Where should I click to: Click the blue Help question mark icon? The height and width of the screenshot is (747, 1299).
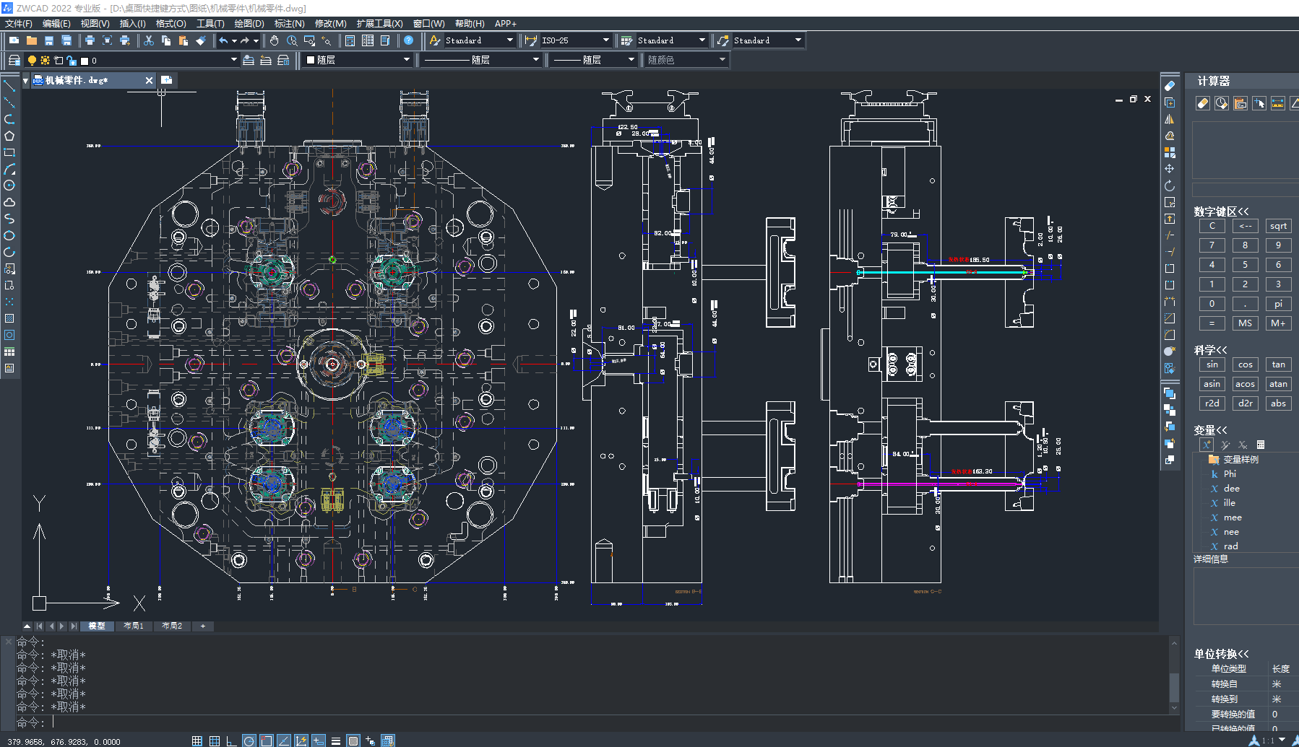tap(408, 40)
